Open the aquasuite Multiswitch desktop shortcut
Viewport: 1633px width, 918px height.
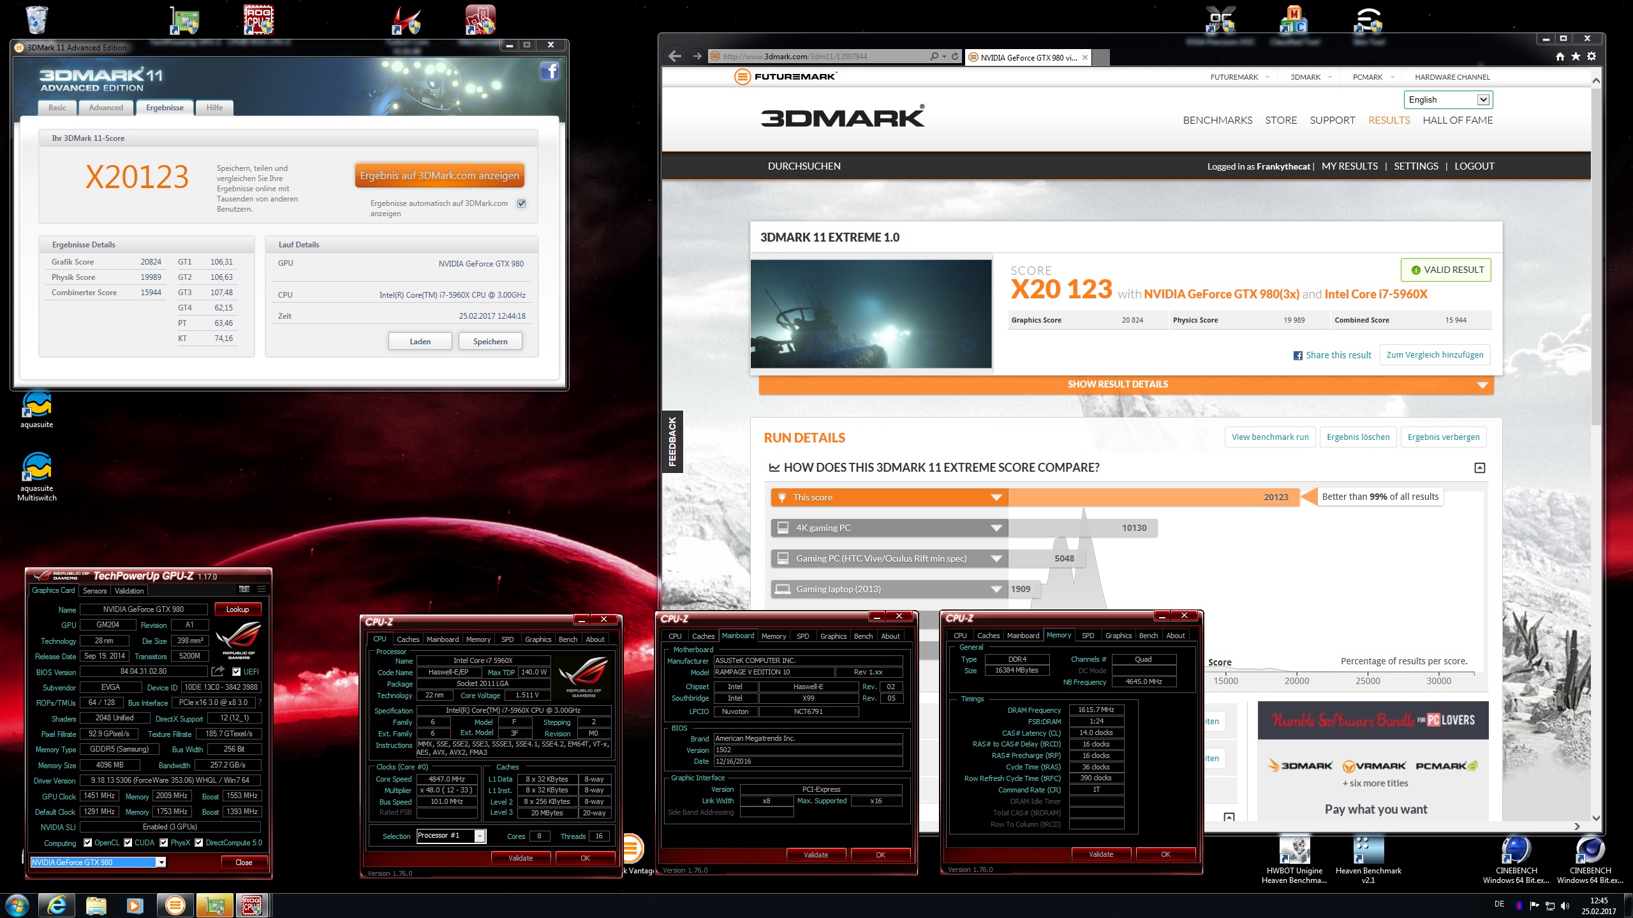tap(36, 476)
